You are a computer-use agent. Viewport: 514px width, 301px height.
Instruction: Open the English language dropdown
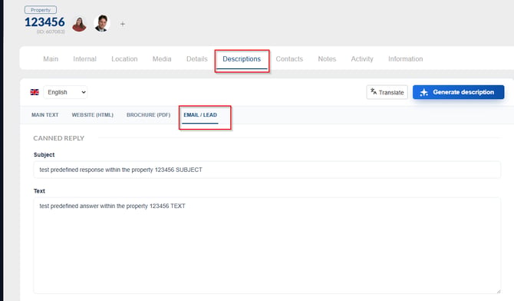tap(65, 92)
